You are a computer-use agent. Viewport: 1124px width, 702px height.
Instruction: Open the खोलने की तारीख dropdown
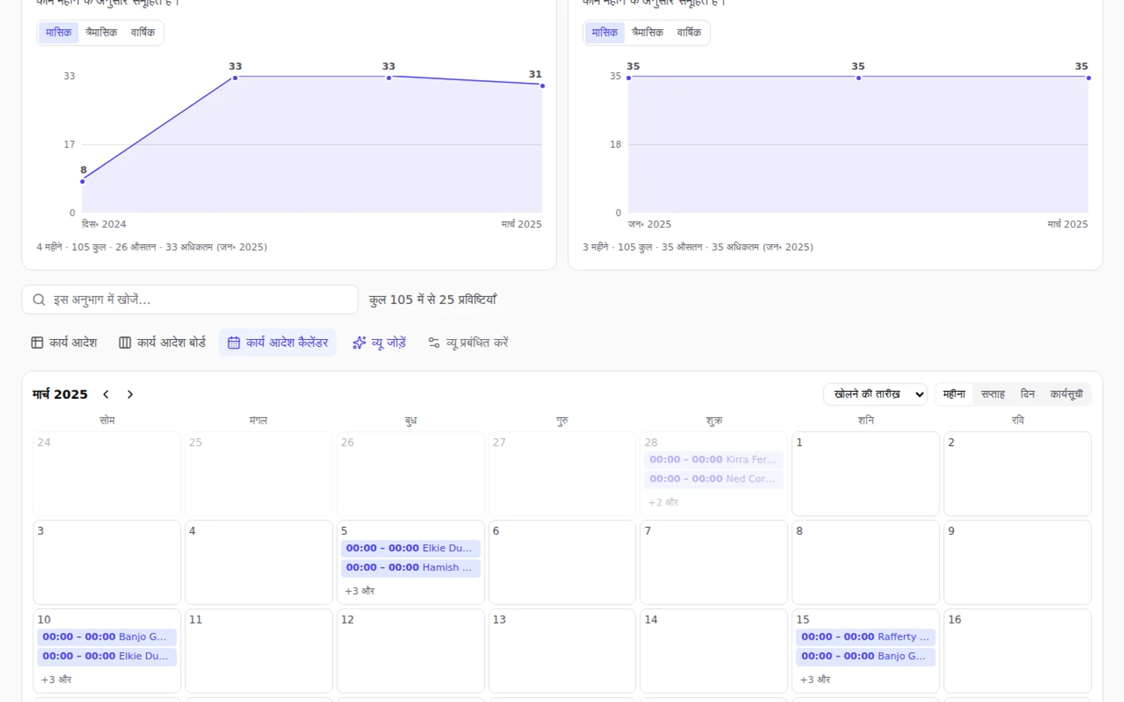click(x=875, y=395)
